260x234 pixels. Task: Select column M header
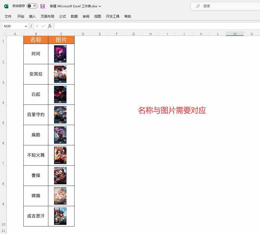(x=235, y=34)
